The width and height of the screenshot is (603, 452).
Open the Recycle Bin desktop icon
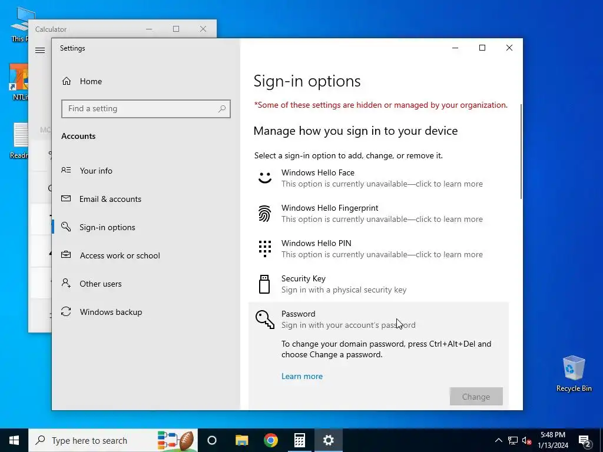coord(574,374)
